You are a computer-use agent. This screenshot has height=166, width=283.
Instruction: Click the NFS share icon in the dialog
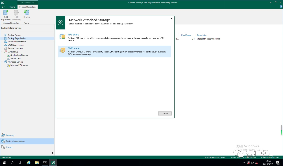point(62,36)
